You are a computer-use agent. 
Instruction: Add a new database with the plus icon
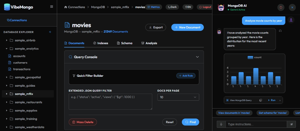pyautogui.click(x=50, y=32)
